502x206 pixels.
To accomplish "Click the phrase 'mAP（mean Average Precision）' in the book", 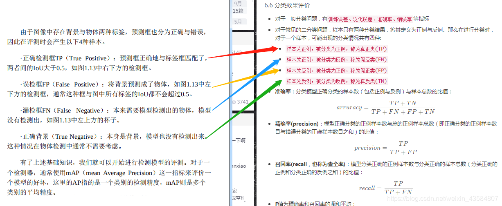I will [110, 173].
